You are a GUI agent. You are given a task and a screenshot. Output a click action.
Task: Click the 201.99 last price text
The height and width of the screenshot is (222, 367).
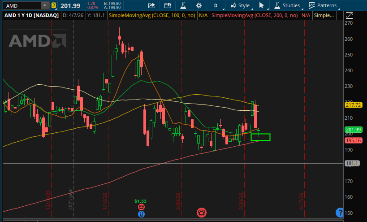coord(70,6)
